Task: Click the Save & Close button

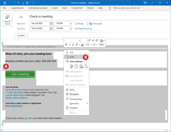Action: click(x=7, y=20)
